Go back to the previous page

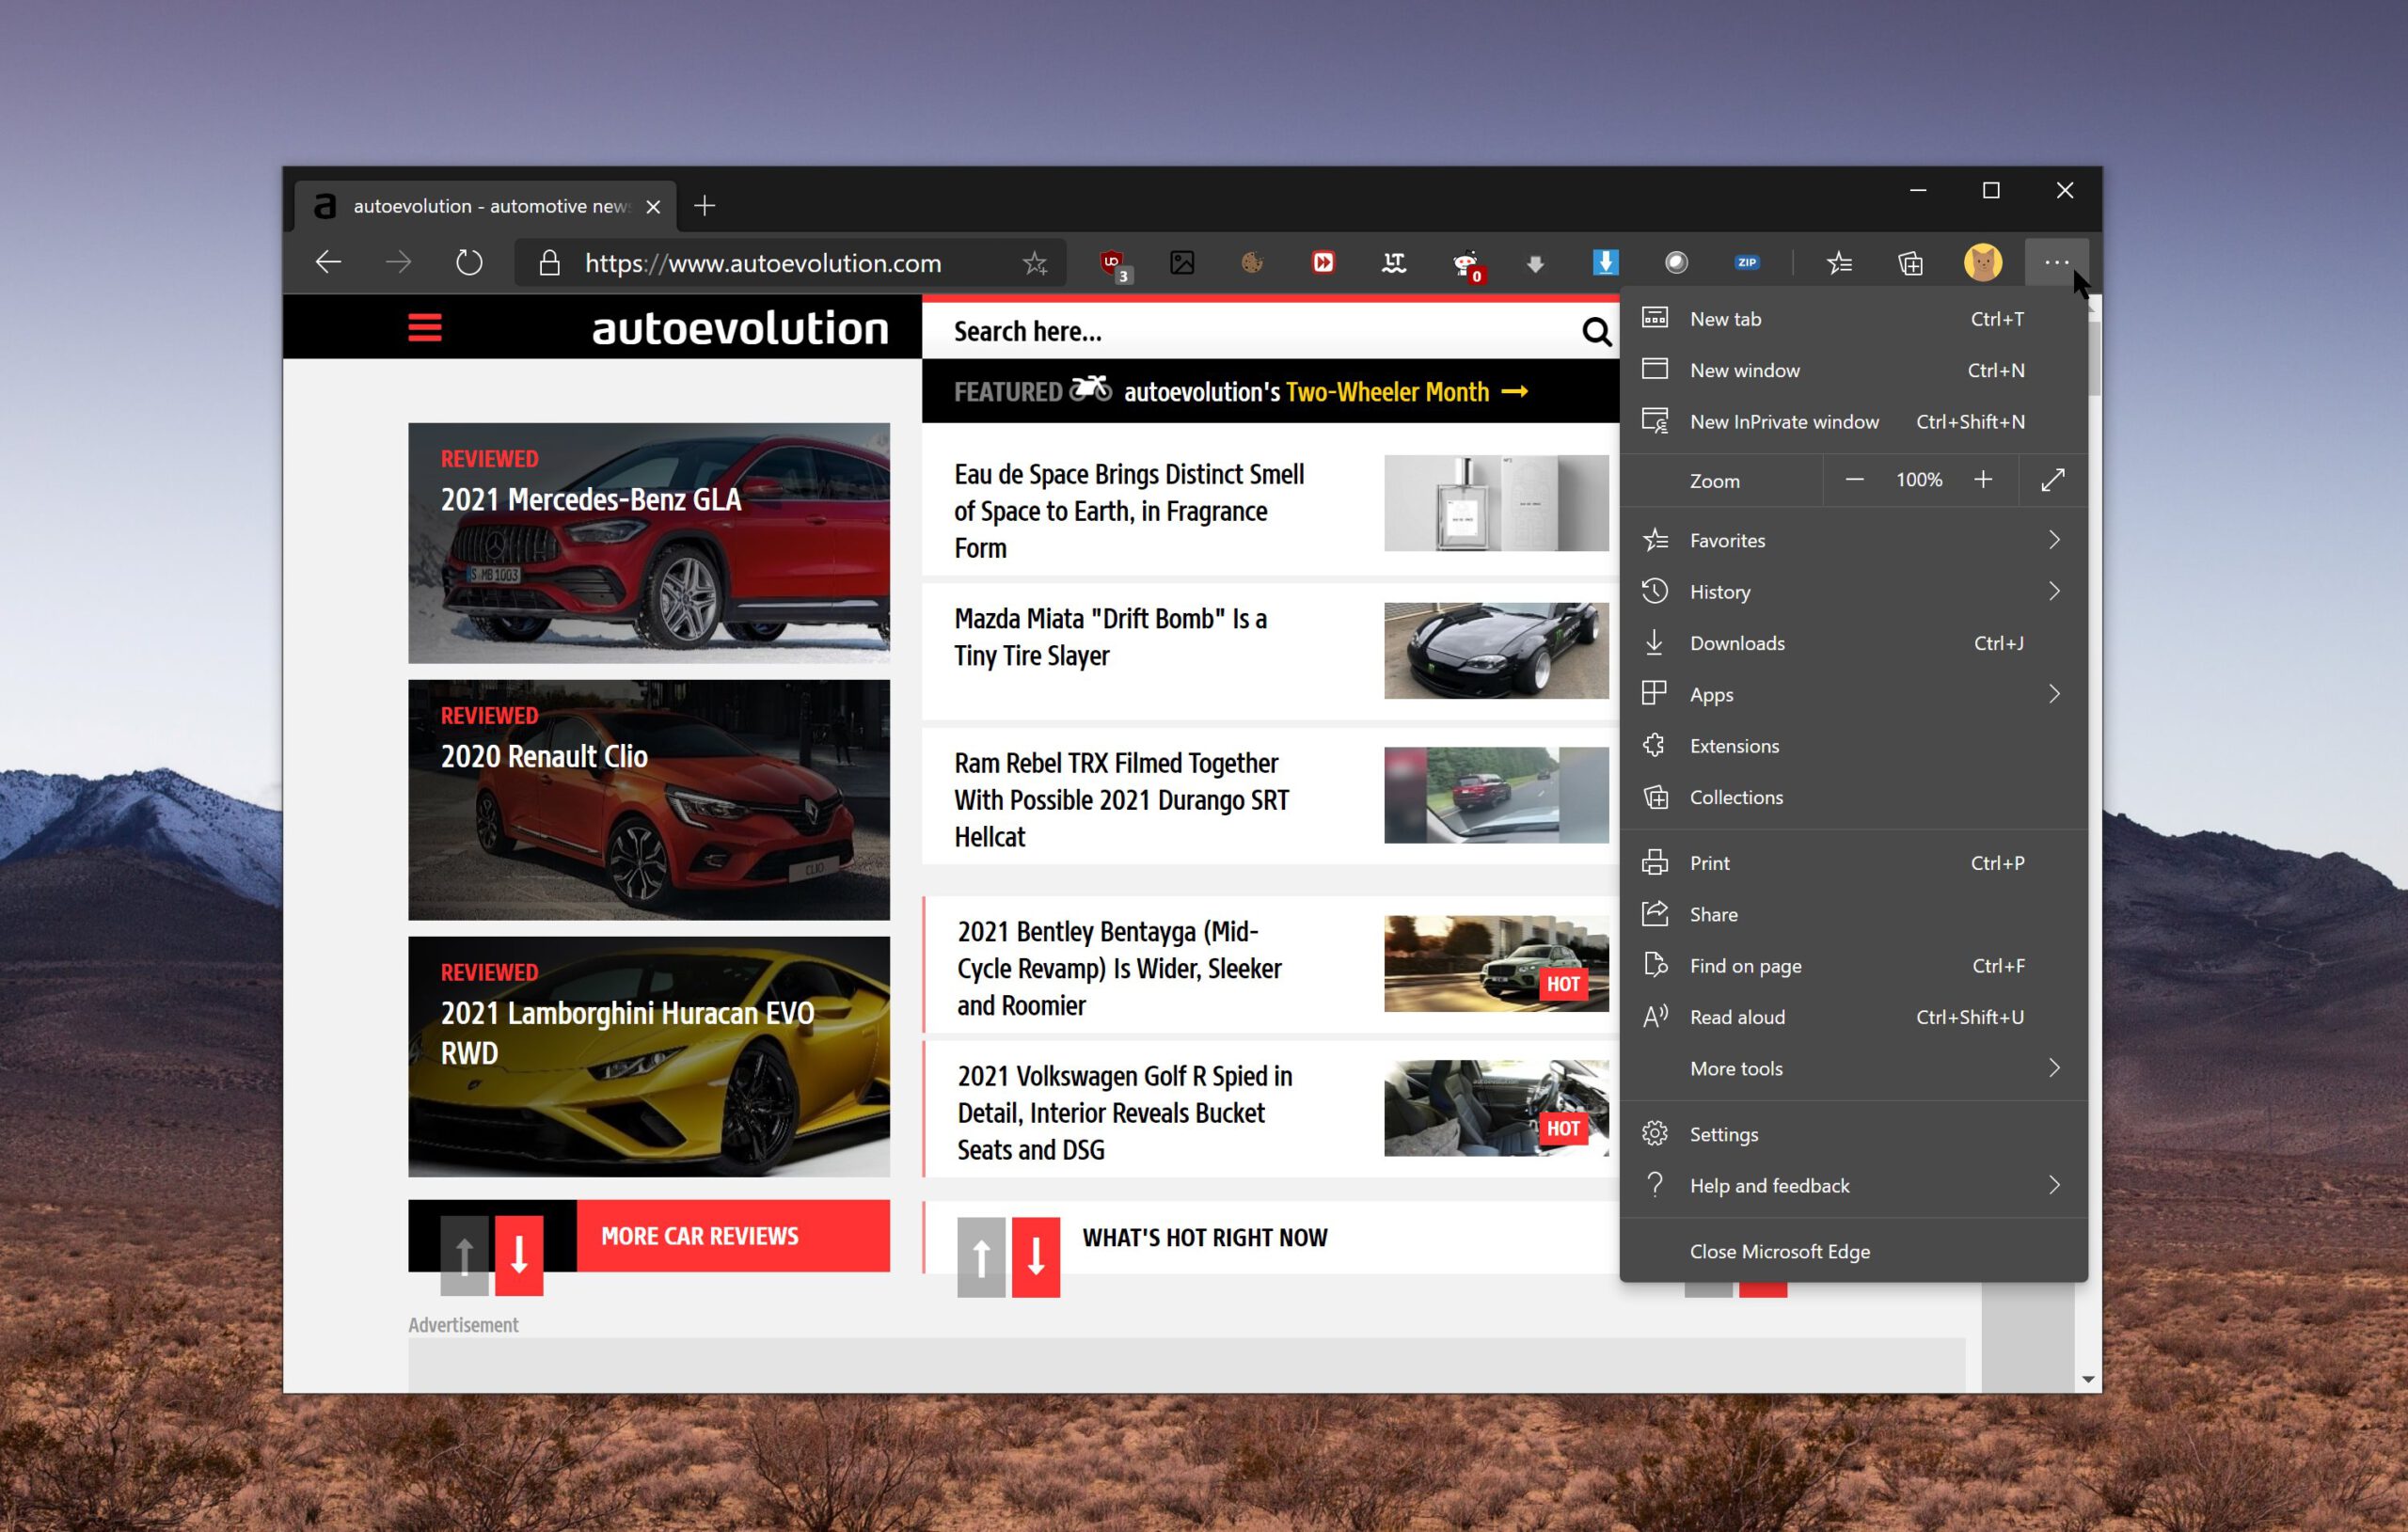pyautogui.click(x=328, y=263)
